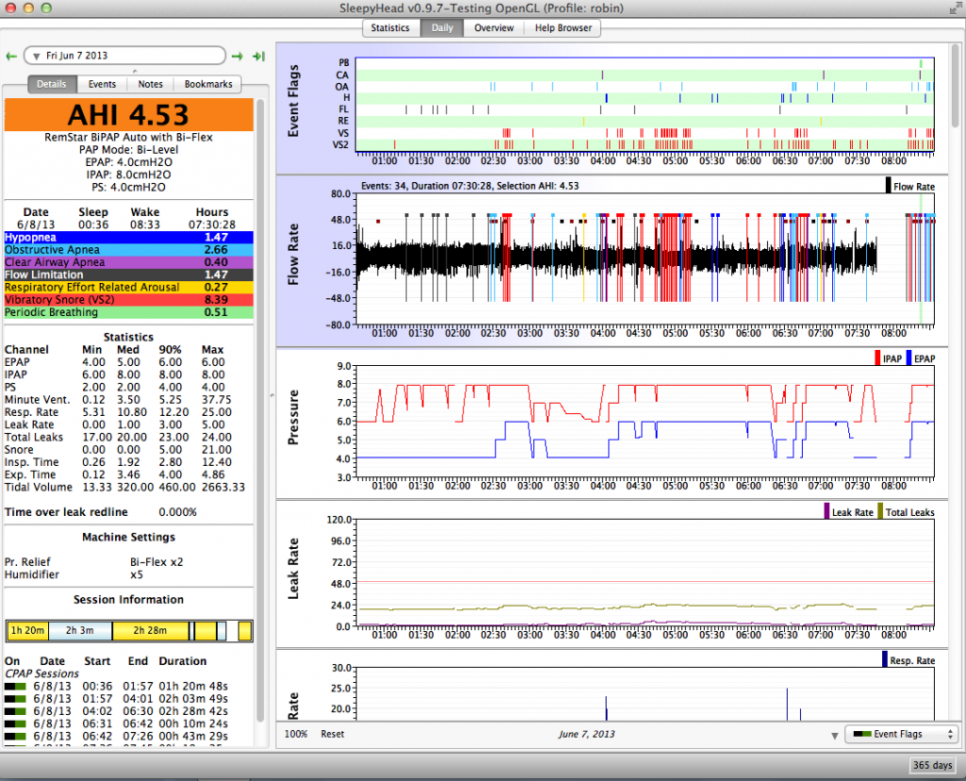Go to previous day with left green arrow

[x=11, y=57]
